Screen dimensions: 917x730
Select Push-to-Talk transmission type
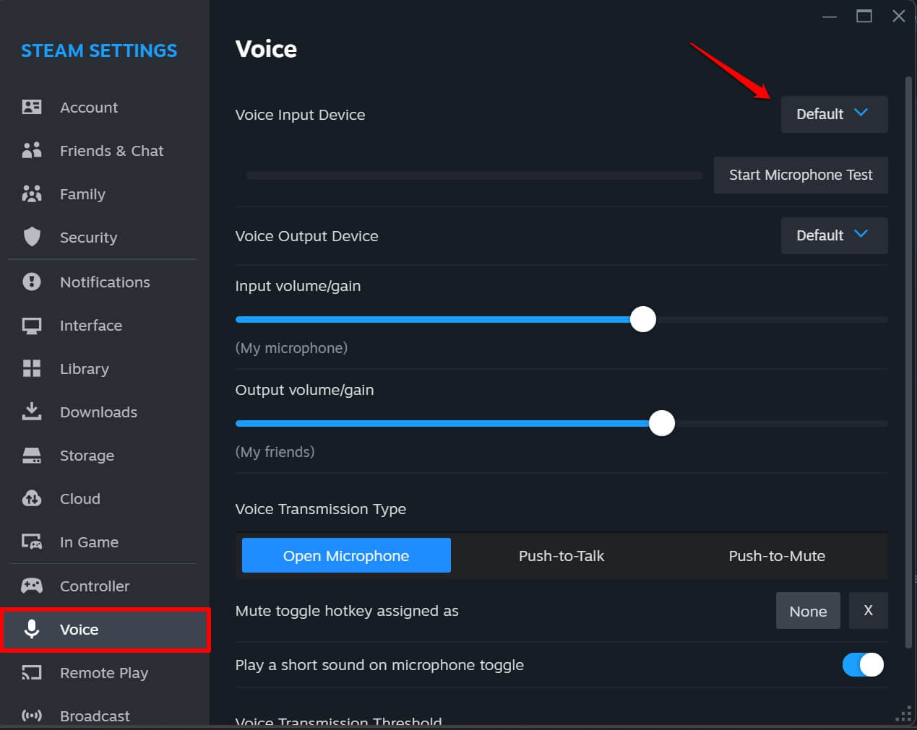pos(561,556)
